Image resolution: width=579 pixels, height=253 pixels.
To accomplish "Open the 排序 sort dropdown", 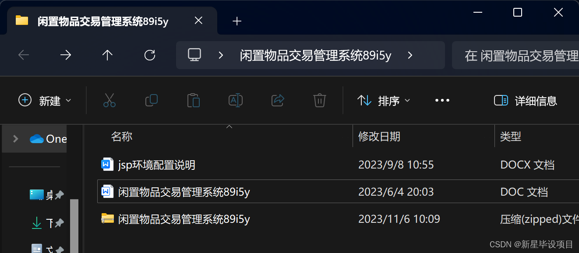I will point(384,101).
